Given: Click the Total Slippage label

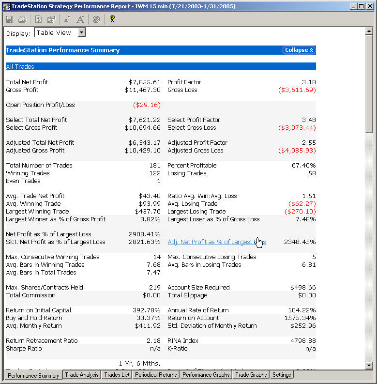Looking at the screenshot, I should coord(187,295).
